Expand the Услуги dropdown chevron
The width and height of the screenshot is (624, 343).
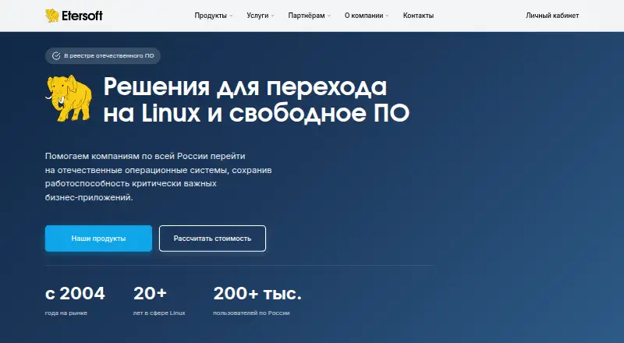pyautogui.click(x=272, y=16)
